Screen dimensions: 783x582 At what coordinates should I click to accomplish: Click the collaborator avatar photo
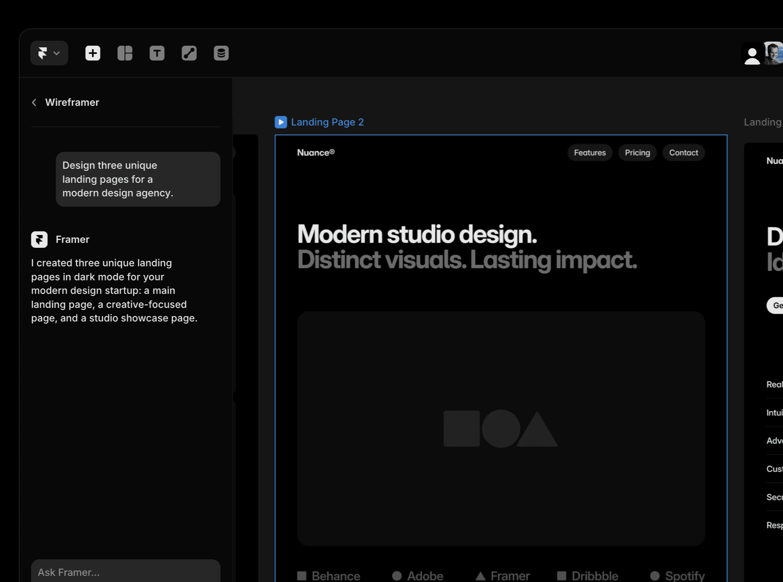[774, 53]
